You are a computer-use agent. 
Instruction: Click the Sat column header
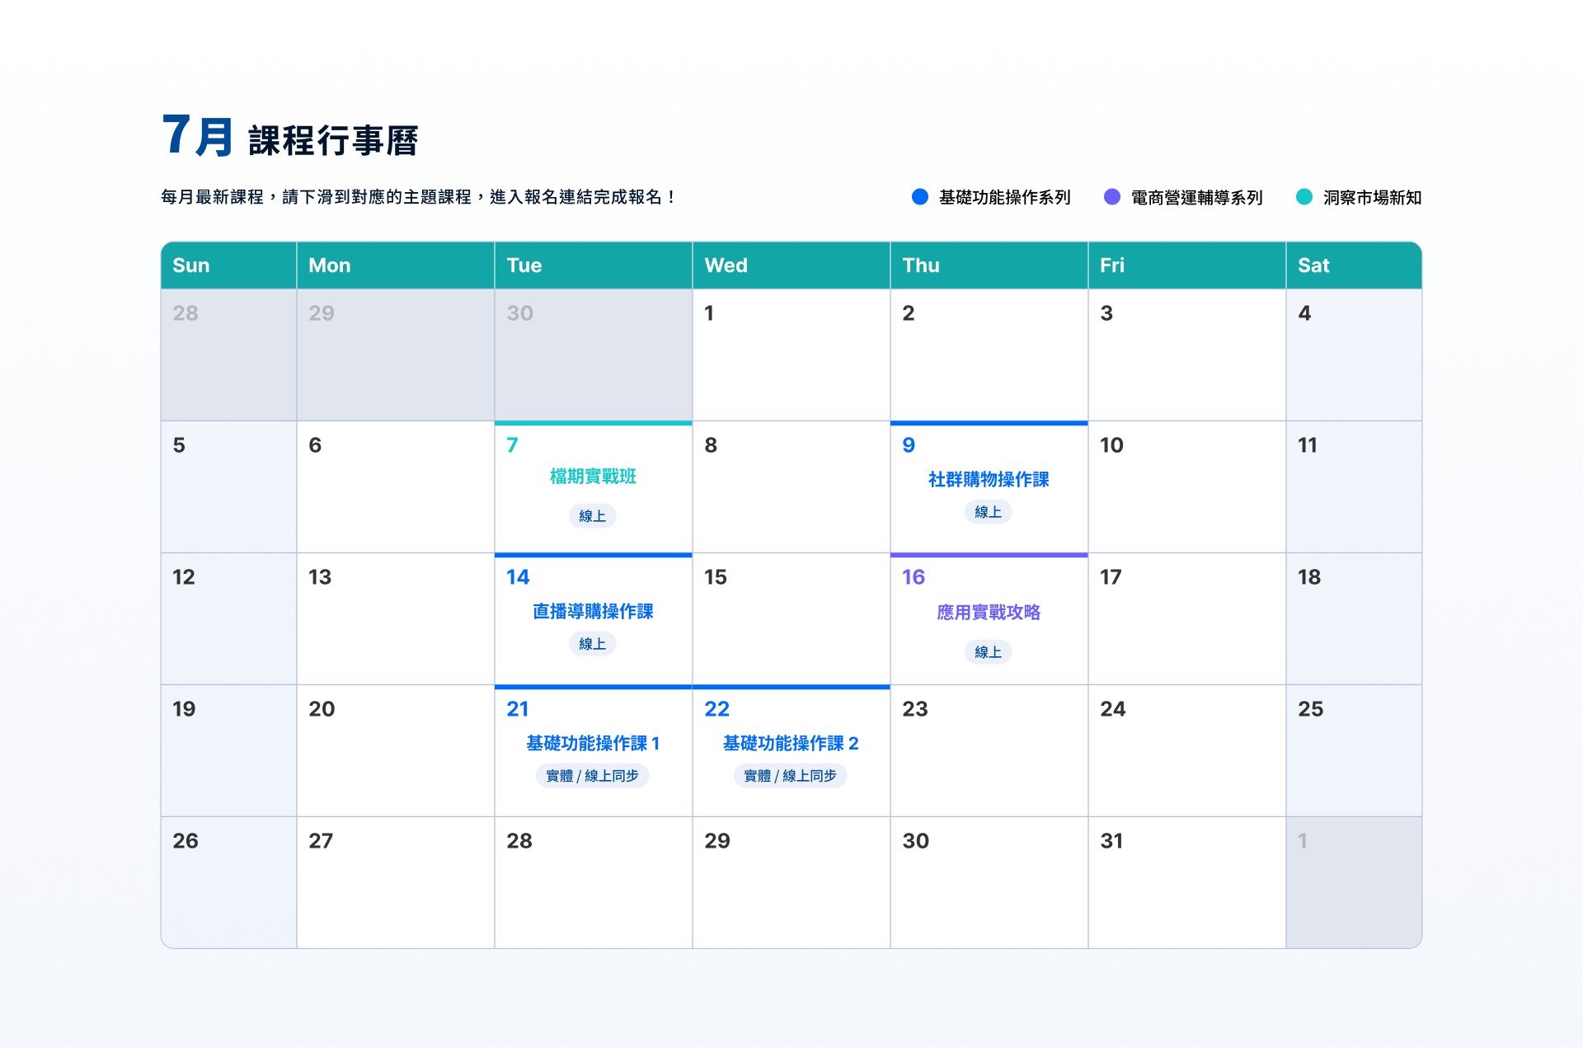click(1354, 266)
